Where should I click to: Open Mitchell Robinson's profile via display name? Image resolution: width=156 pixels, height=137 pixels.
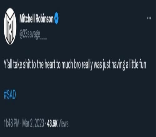click(x=37, y=18)
